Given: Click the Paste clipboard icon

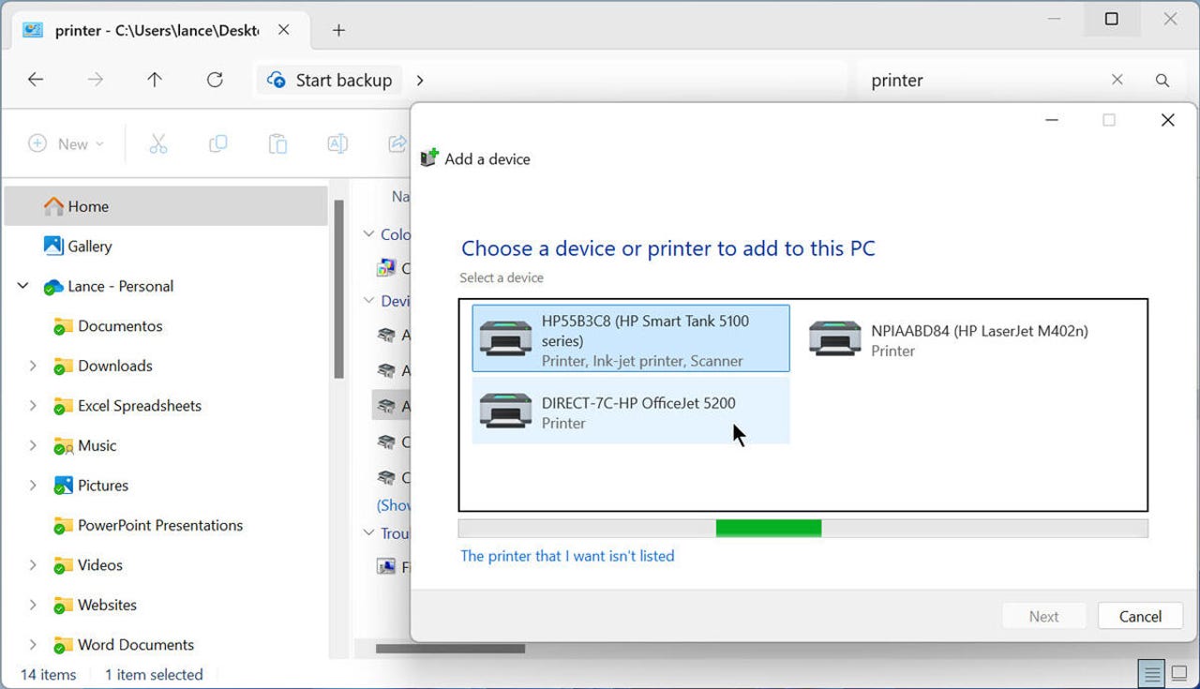Looking at the screenshot, I should coord(277,143).
